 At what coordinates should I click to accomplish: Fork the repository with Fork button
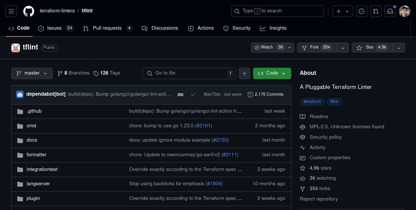[x=317, y=48]
